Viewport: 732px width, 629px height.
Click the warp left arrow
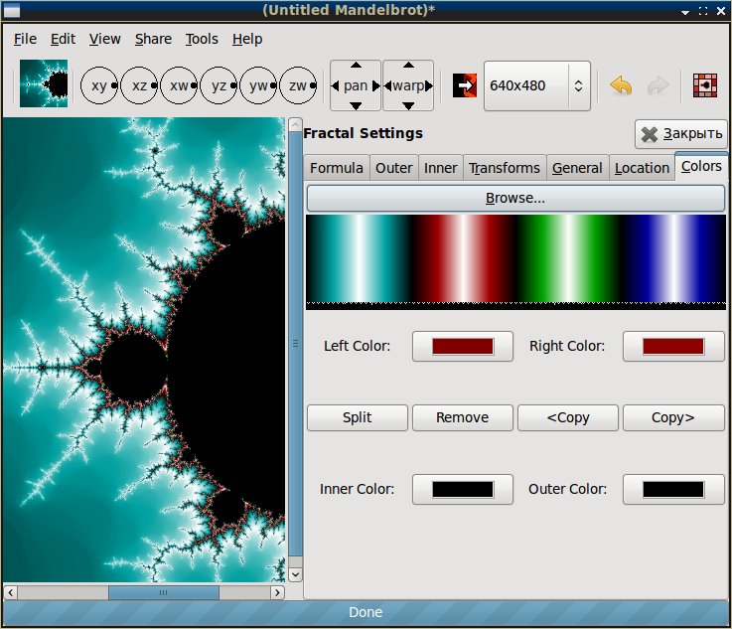click(387, 85)
